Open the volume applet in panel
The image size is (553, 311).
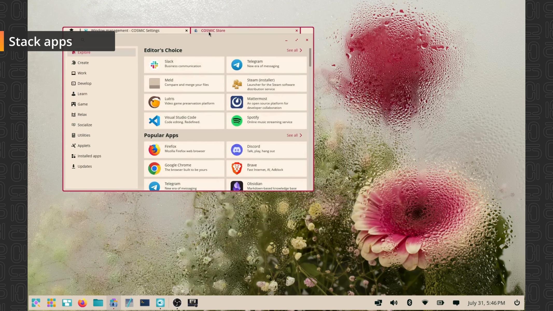394,303
